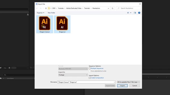This screenshot has height=95, width=170.
Task: Go forward with the right arrow
Action: point(40,8)
